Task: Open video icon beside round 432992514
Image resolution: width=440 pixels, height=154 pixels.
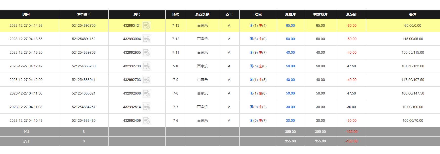Action: [x=146, y=107]
